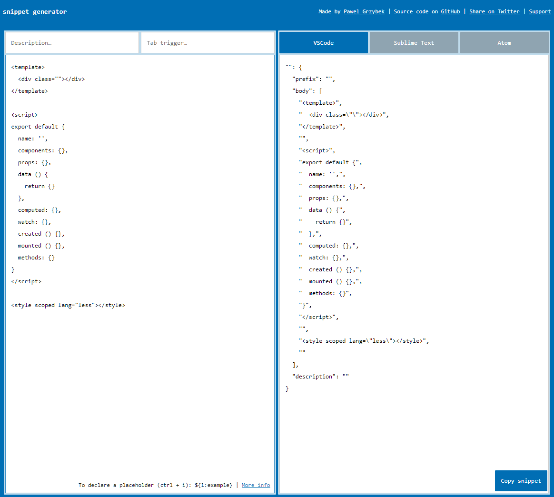Viewport: 554px width, 497px height.
Task: Open the GitHub source code link
Action: click(450, 11)
